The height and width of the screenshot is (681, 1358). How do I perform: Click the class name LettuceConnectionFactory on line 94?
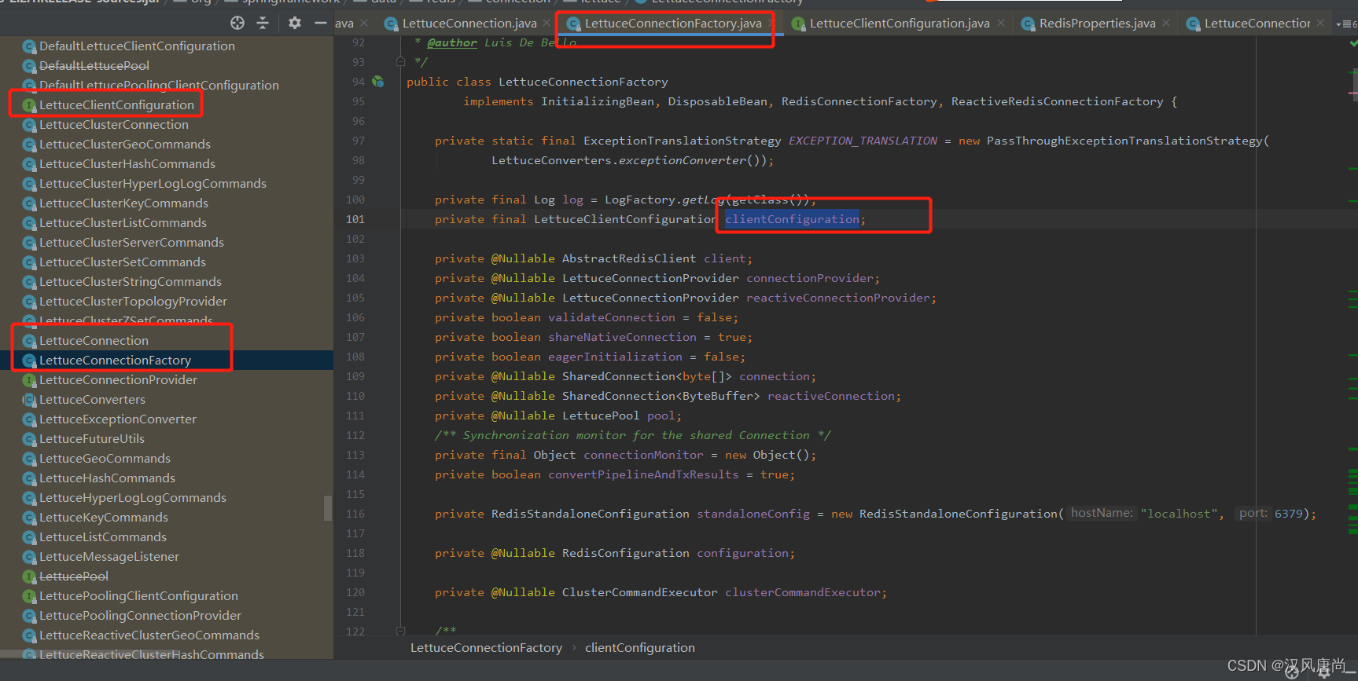[583, 82]
